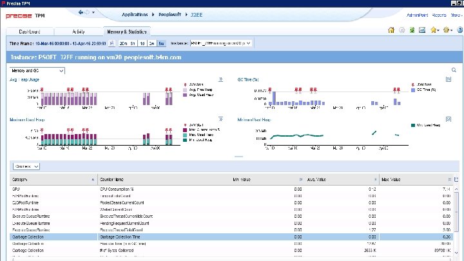Click the green refresh icon in the toolbar
The image size is (464, 261).
[x=412, y=30]
